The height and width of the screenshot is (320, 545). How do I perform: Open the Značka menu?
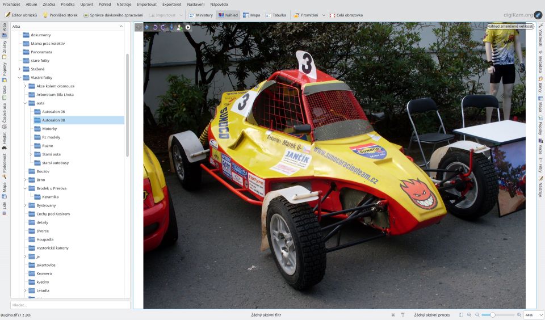(49, 4)
